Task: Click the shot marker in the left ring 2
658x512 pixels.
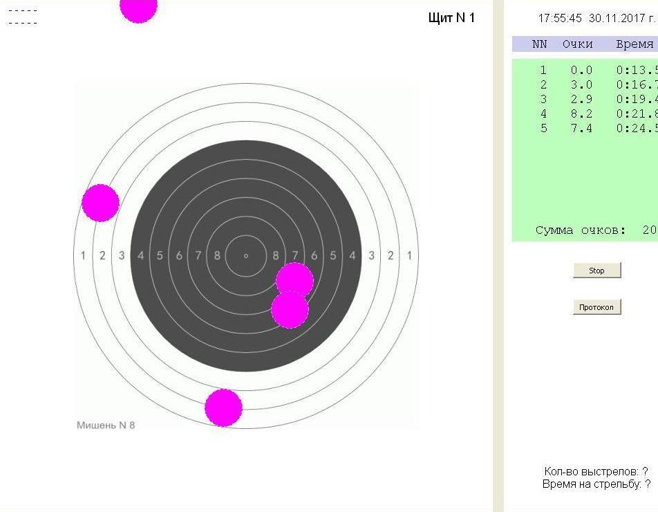Action: (x=101, y=203)
